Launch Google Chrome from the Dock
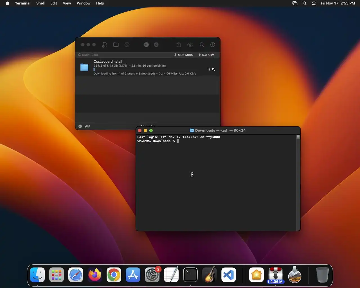Screen dimensions: 360x288 pyautogui.click(x=114, y=275)
